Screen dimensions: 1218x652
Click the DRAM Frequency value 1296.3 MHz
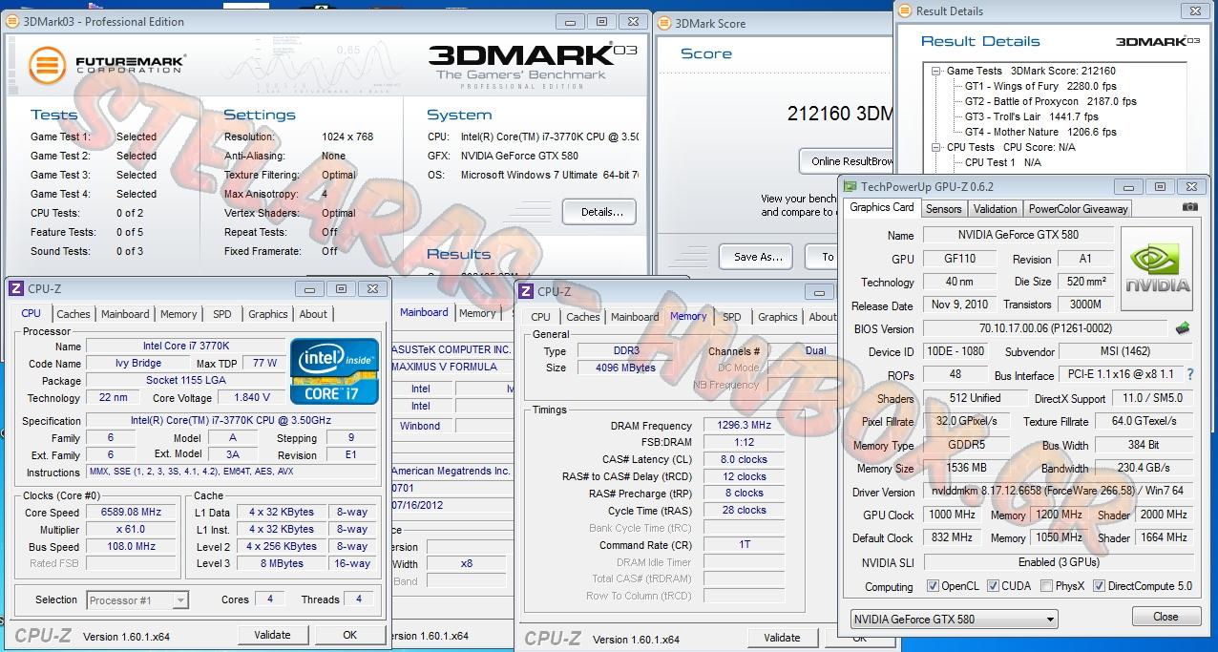pyautogui.click(x=744, y=426)
